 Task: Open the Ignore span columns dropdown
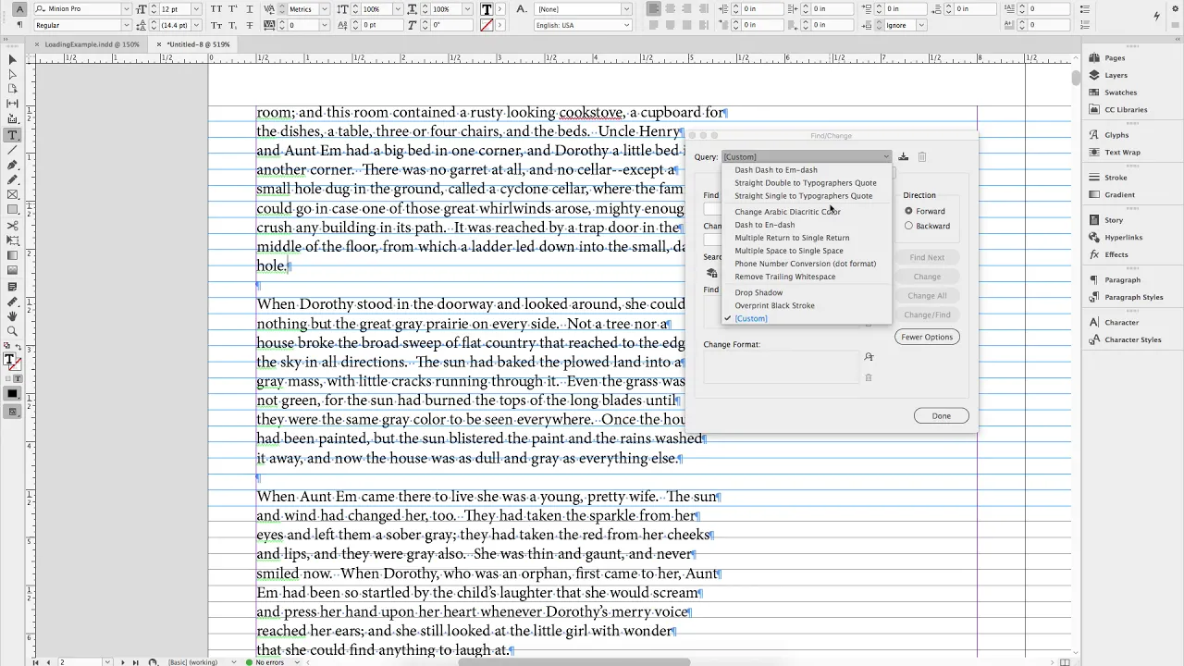click(x=921, y=25)
